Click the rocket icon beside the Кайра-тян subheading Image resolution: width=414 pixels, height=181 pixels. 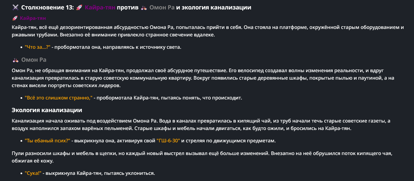point(15,18)
